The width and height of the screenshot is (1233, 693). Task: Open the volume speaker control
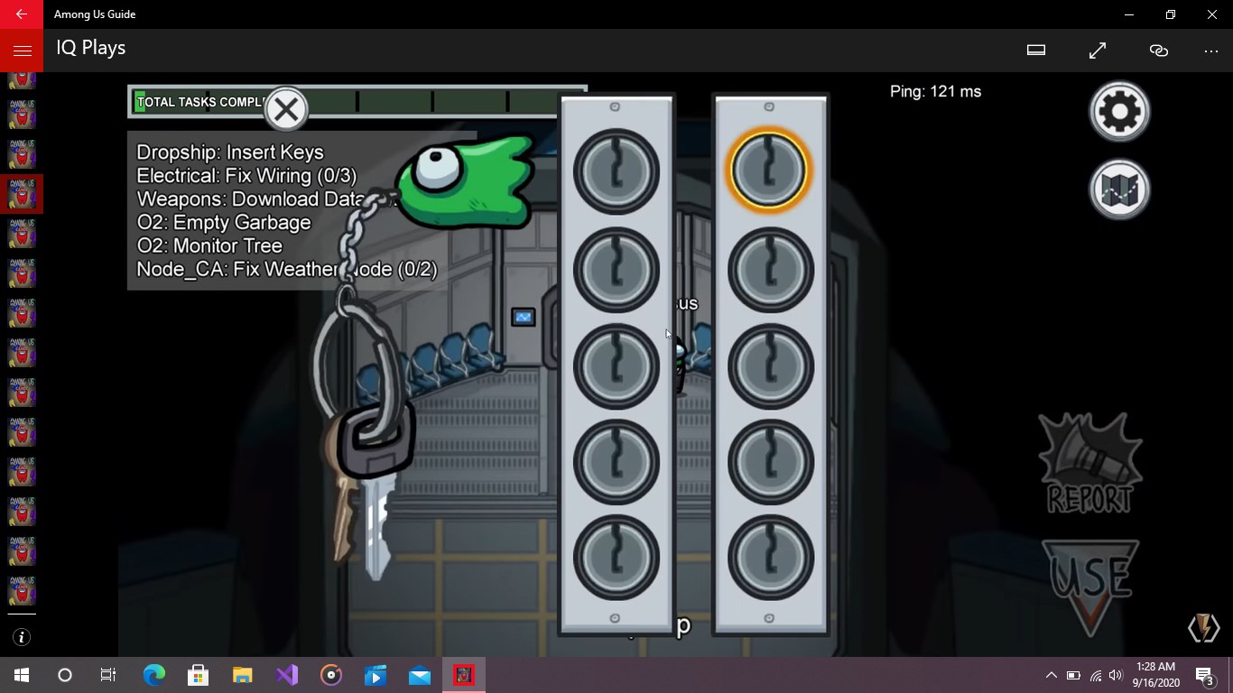click(x=1116, y=675)
